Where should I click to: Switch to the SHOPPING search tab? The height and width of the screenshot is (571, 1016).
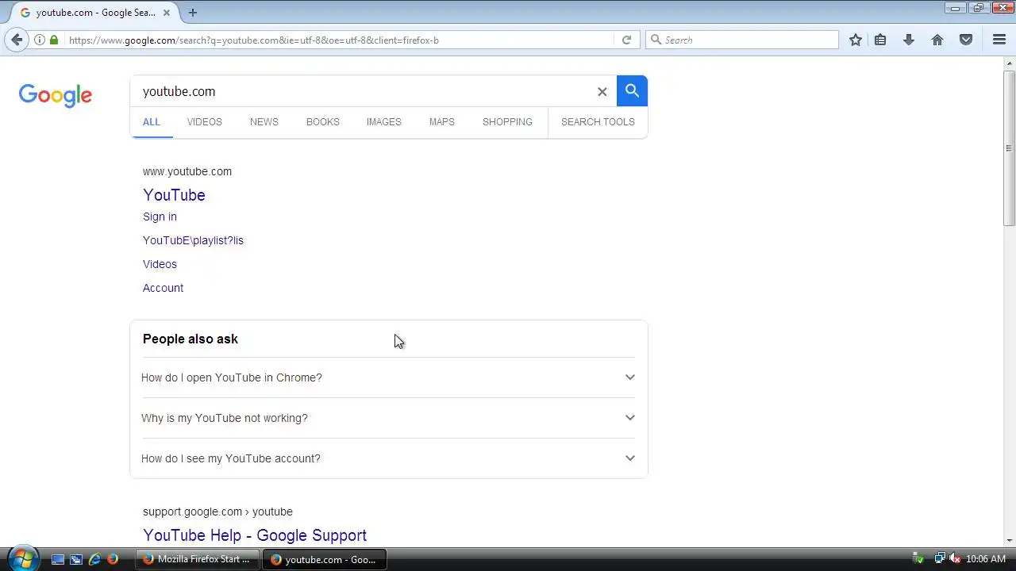(x=507, y=122)
